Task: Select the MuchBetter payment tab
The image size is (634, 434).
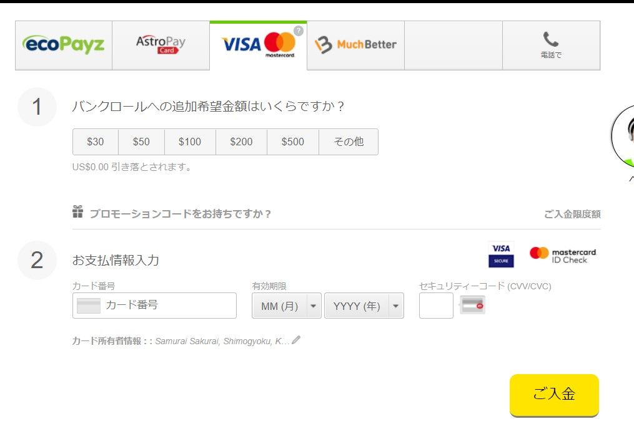Action: tap(356, 46)
